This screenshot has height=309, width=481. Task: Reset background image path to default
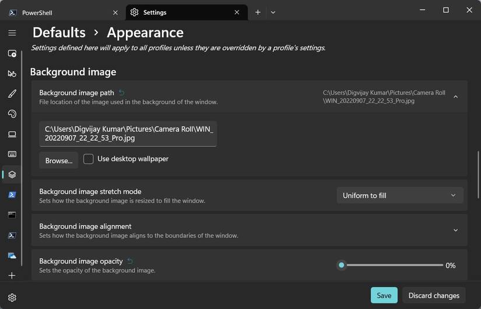coord(122,92)
